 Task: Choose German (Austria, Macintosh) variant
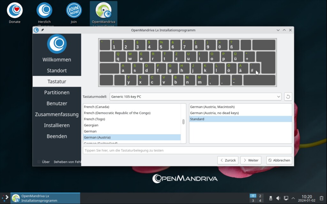coord(240,107)
